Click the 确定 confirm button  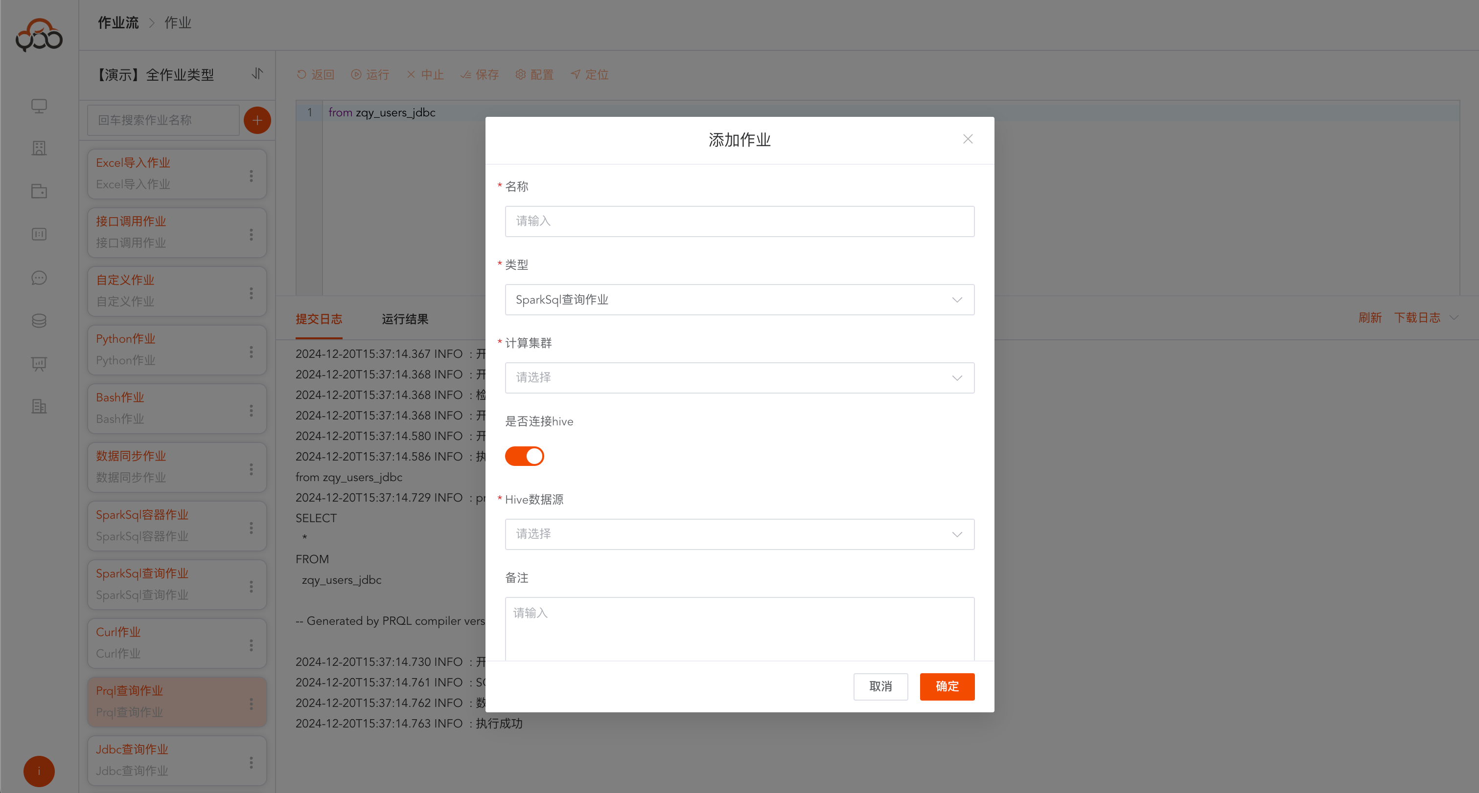pyautogui.click(x=947, y=686)
